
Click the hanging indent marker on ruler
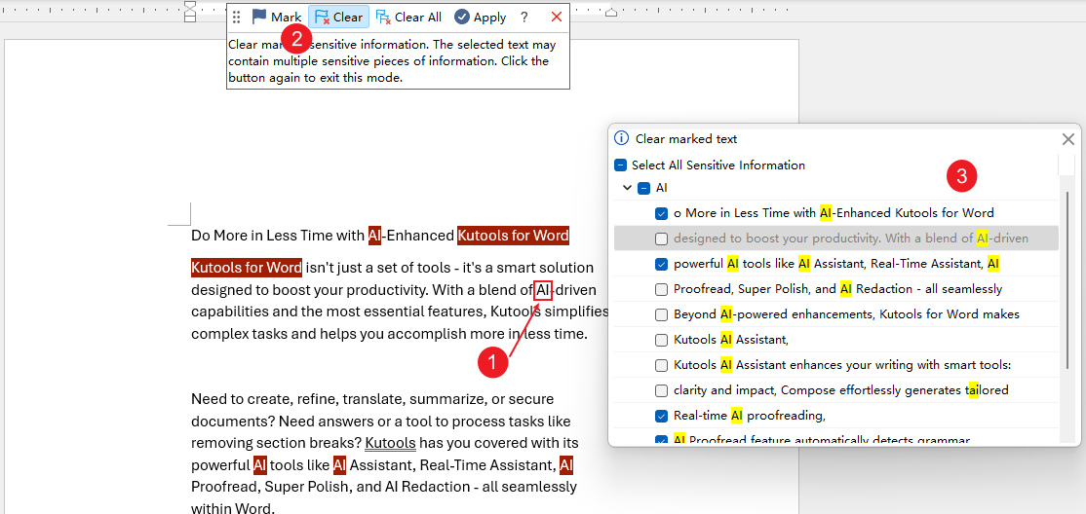pos(190,13)
